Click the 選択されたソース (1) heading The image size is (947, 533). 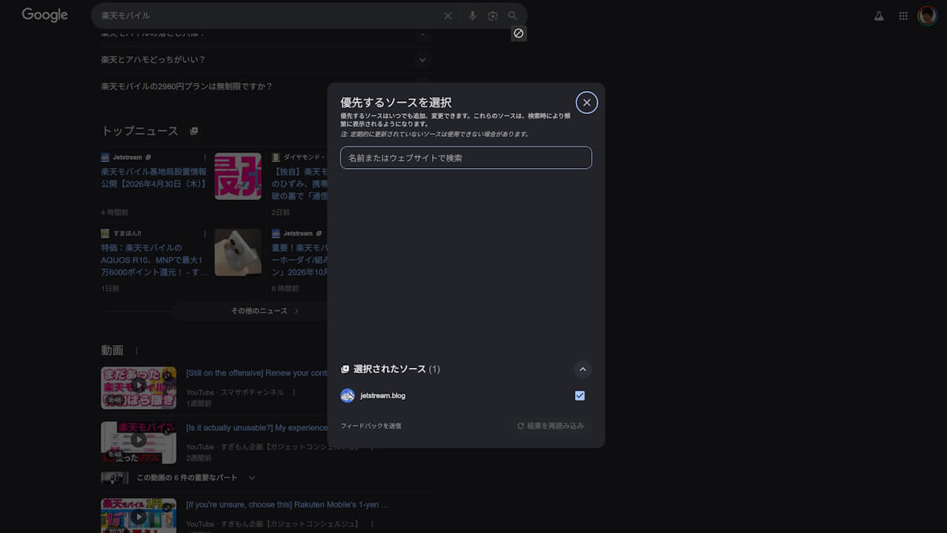pos(397,369)
